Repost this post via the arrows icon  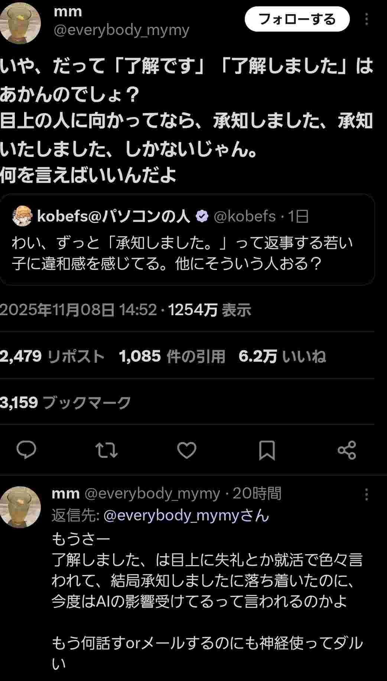tap(107, 450)
